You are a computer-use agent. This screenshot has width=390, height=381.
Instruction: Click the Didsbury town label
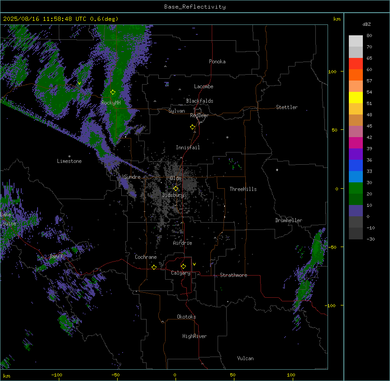173,195
